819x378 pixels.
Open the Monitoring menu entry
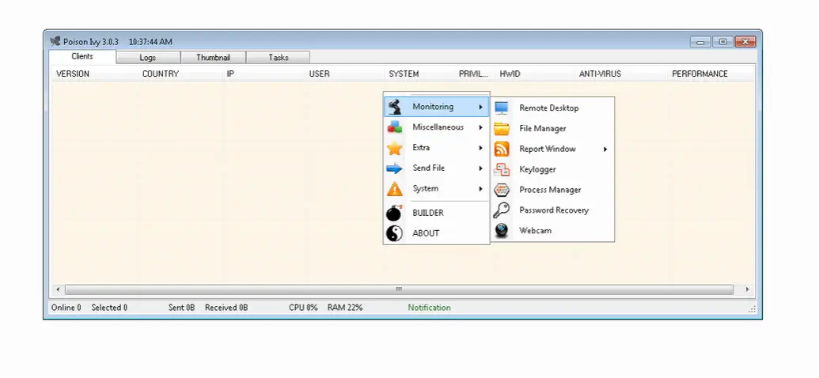point(436,107)
